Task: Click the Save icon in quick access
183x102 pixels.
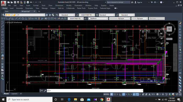Action: point(15,2)
